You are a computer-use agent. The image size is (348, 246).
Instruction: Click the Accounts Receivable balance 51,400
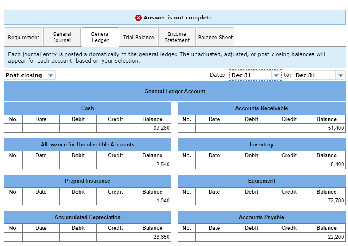327,128
